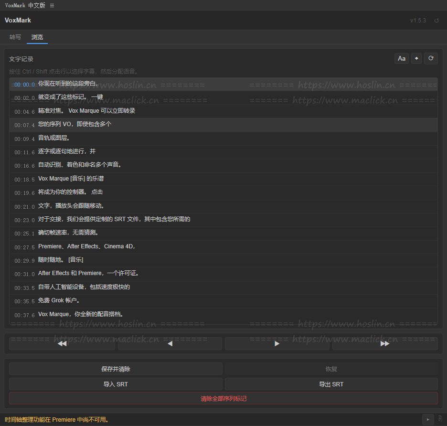Select the row 音轨或图层。
The image size is (447, 426).
click(223, 138)
